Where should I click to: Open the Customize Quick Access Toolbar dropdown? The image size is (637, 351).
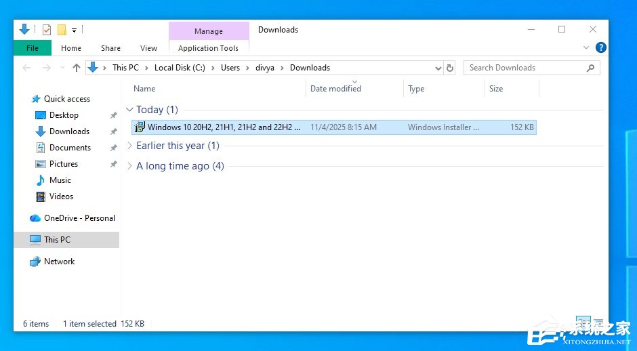[x=74, y=30]
